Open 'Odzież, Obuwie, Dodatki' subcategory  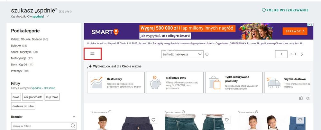click(x=26, y=39)
